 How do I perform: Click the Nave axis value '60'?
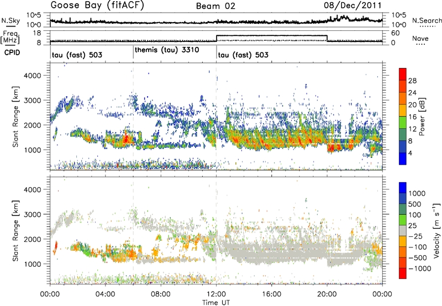tap(396, 33)
